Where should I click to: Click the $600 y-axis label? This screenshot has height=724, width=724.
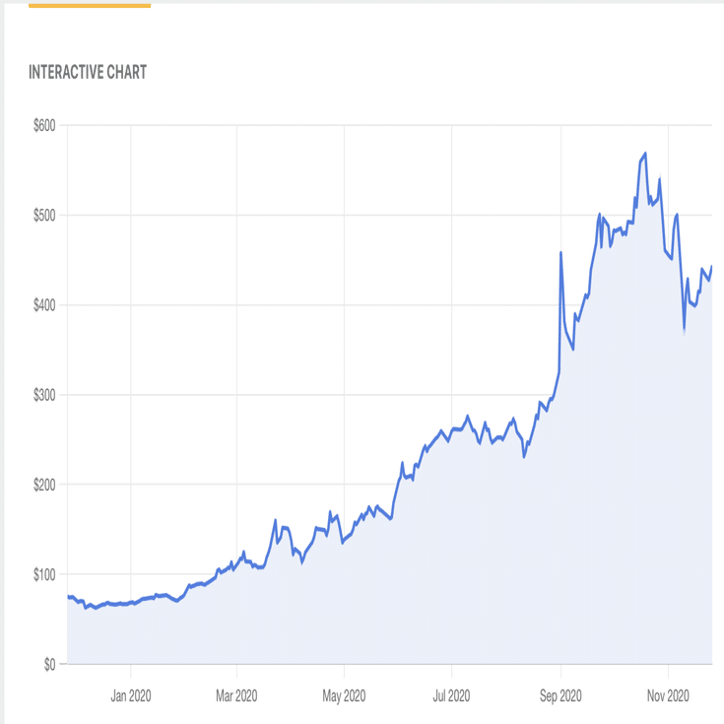(x=43, y=125)
